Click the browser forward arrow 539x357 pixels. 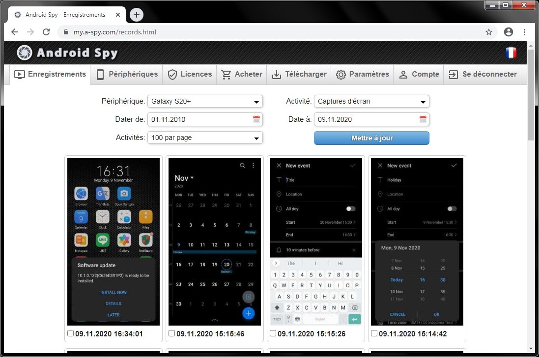30,32
